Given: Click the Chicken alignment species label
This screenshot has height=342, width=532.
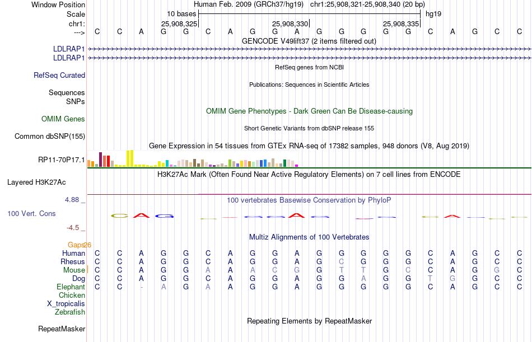Looking at the screenshot, I should click(72, 296).
